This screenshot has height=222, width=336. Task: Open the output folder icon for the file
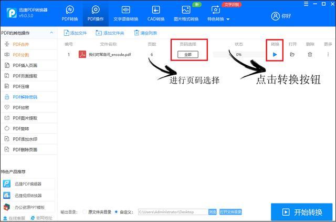tap(292, 55)
